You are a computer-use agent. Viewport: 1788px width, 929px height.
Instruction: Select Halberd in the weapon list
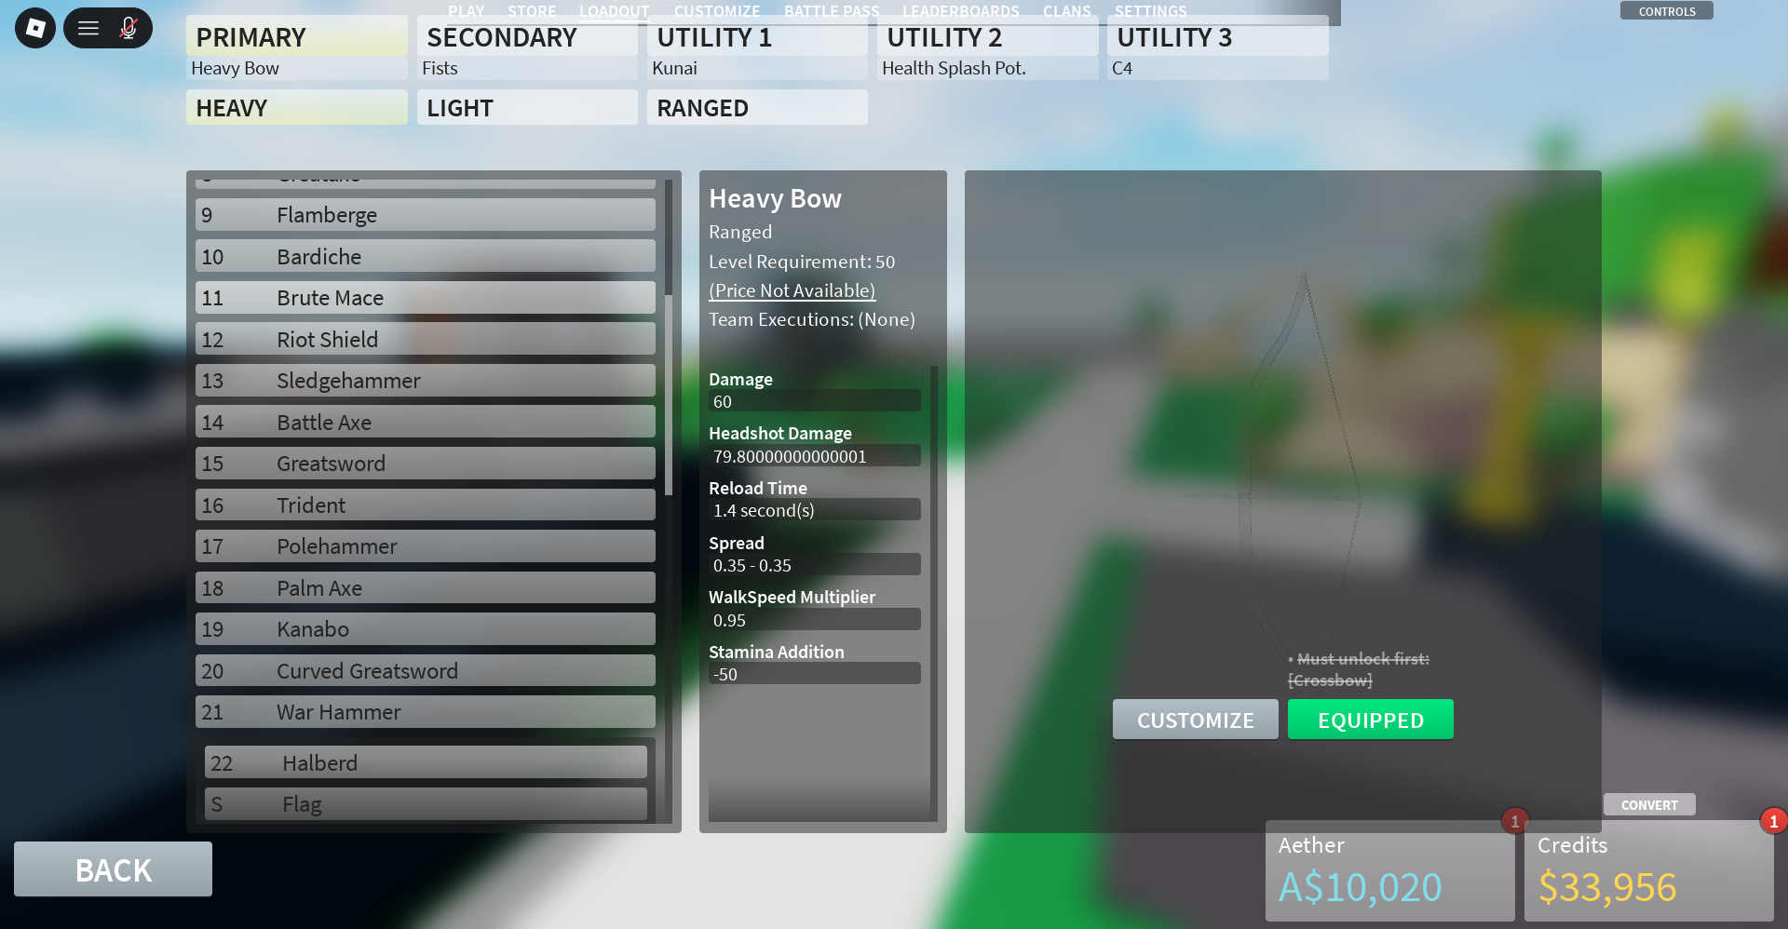(426, 762)
